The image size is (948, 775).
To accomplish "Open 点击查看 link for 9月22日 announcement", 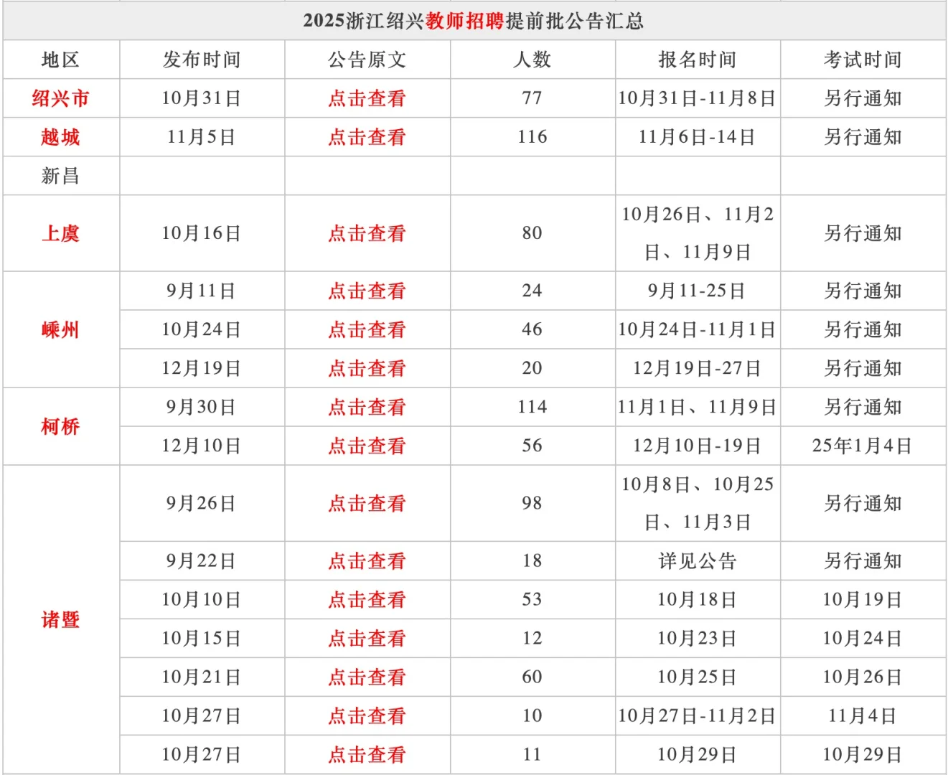I will [x=367, y=560].
